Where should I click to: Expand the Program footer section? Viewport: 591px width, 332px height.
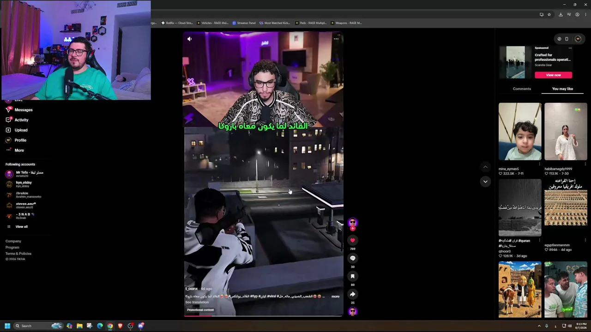[x=12, y=248]
